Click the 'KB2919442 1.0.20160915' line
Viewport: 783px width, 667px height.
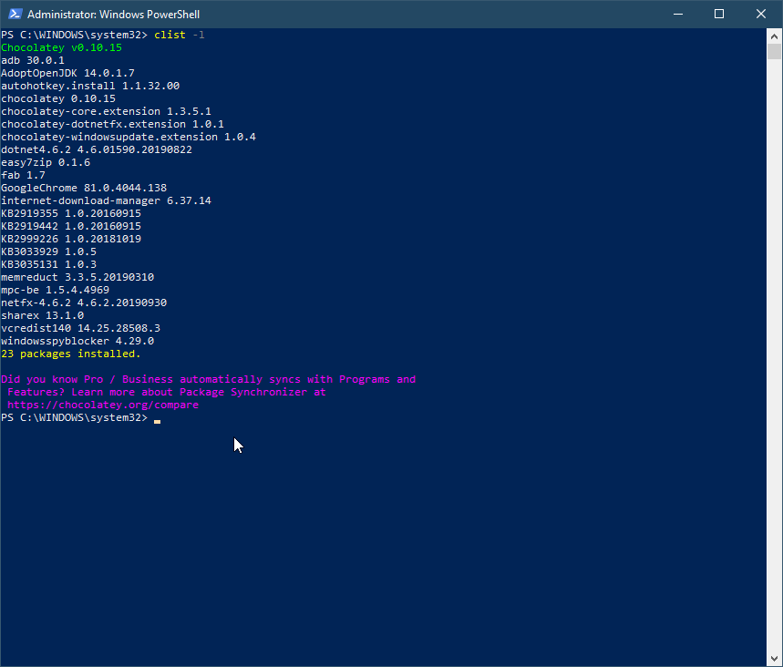coord(71,226)
